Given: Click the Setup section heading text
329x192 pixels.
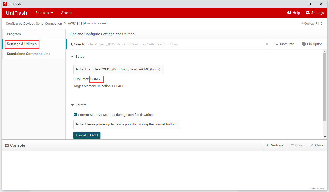Looking at the screenshot, I should tap(80, 57).
